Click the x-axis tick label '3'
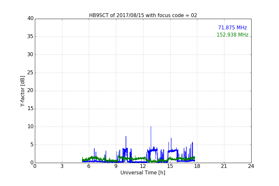This screenshot has width=279, height=186. click(x=62, y=166)
